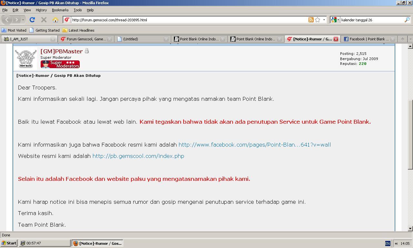The height and width of the screenshot is (248, 413).
Task: Open the Edit menu
Action: 15,10
